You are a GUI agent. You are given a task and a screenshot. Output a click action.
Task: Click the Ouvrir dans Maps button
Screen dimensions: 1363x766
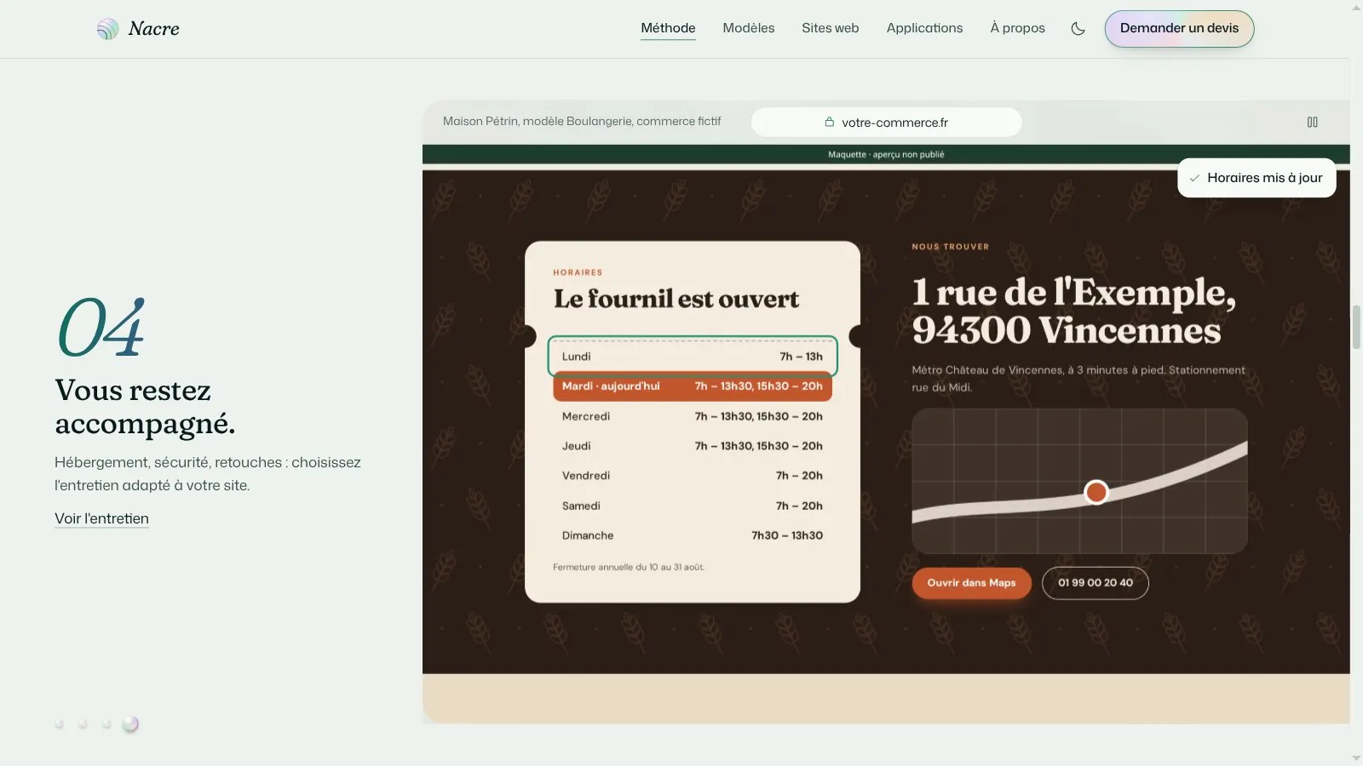pyautogui.click(x=971, y=583)
